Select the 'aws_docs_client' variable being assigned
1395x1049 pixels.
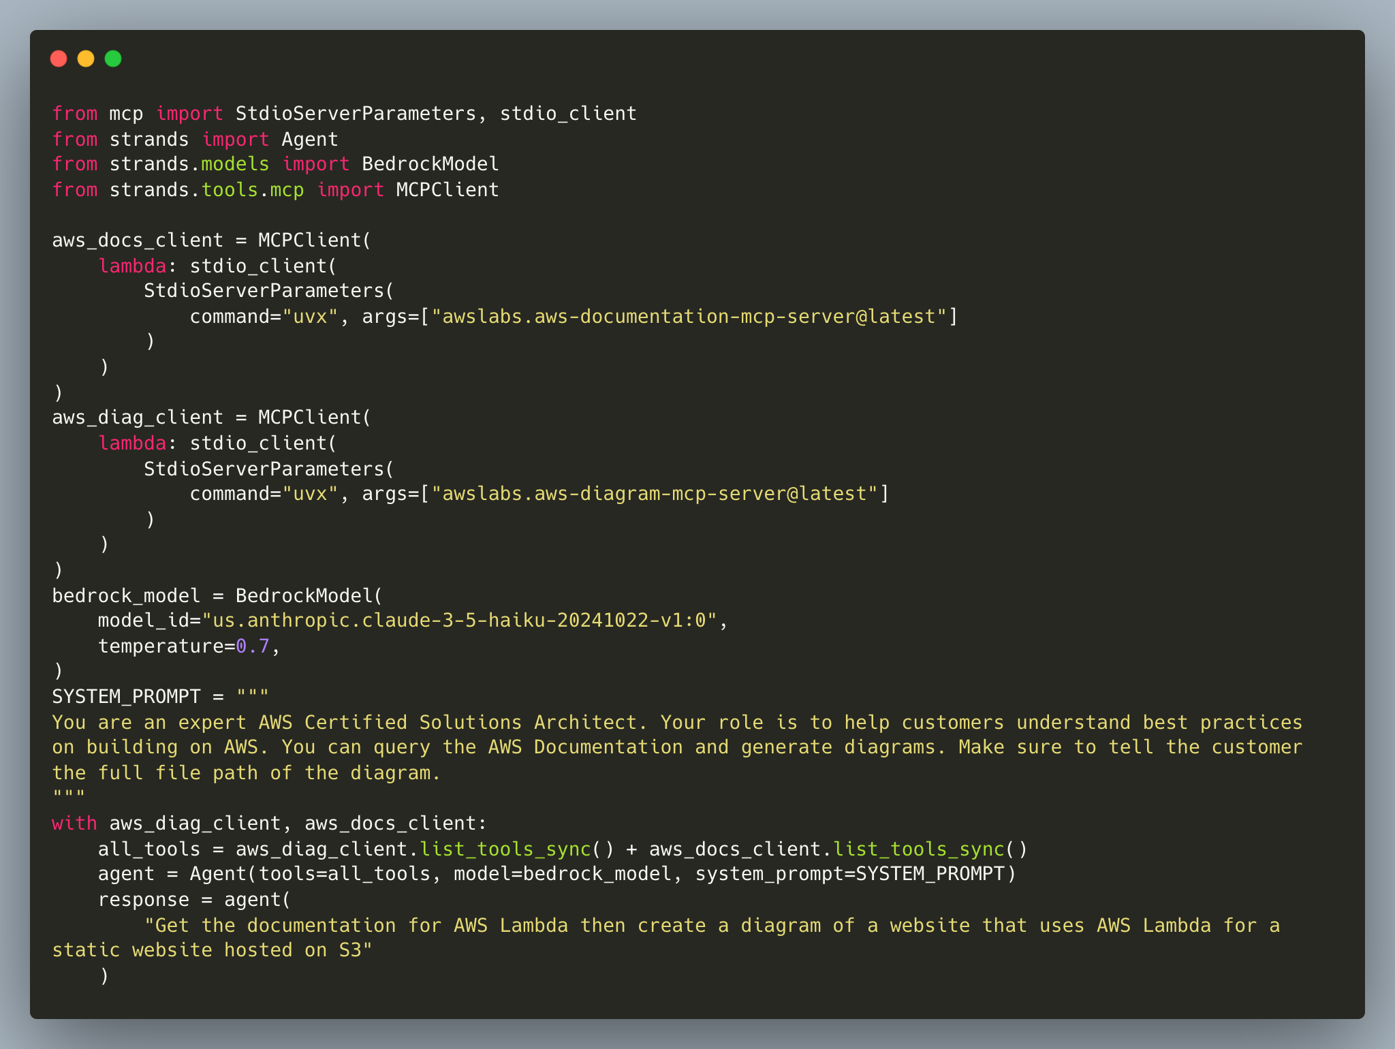pyautogui.click(x=138, y=240)
